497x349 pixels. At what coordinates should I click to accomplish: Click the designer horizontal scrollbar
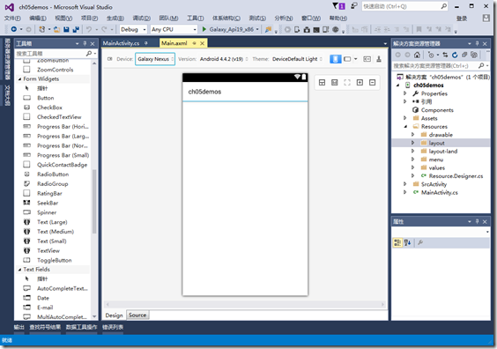tap(245, 304)
